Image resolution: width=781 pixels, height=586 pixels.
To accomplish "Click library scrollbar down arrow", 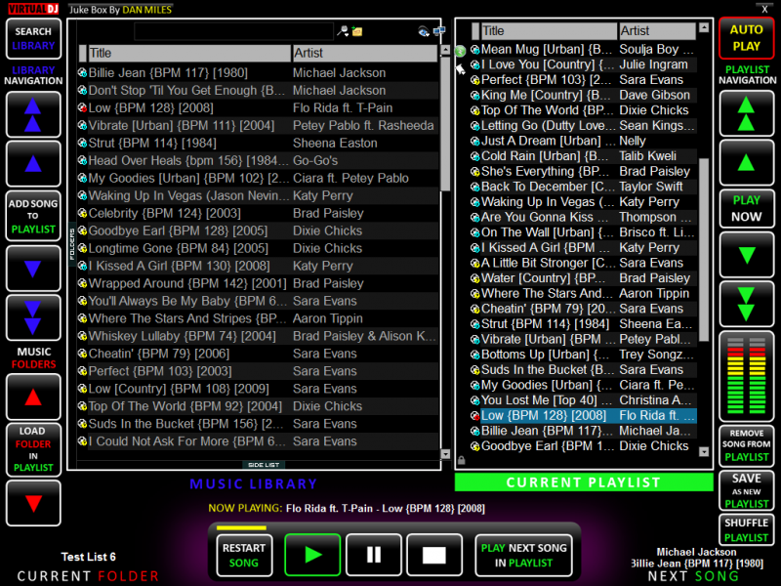I will (445, 454).
